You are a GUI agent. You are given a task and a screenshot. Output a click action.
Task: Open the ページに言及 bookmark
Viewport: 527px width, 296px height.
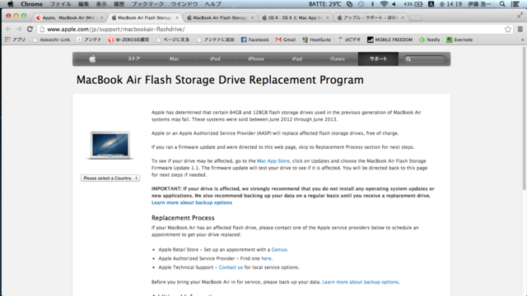pos(173,39)
